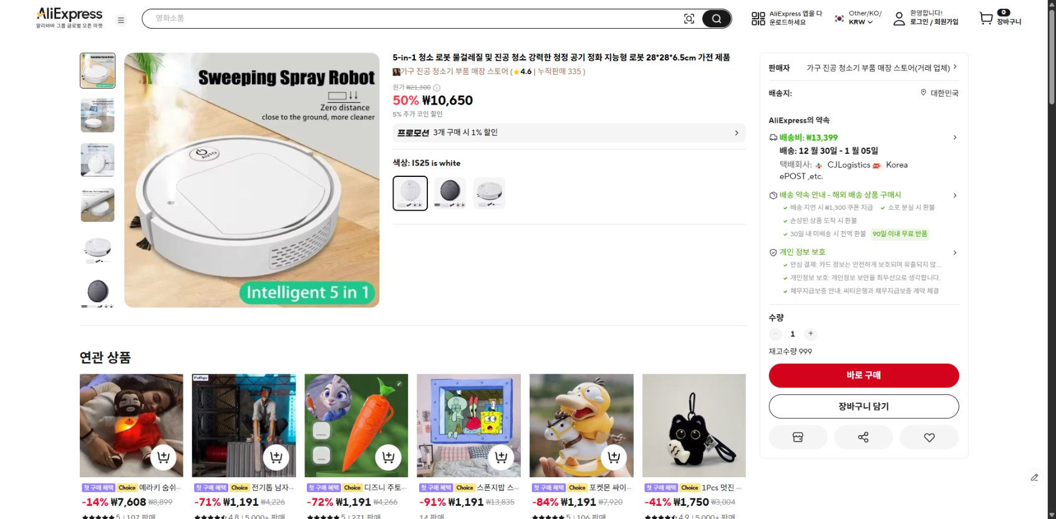The height and width of the screenshot is (519, 1056).
Task: Click the 장바구니 담기 button
Action: click(x=864, y=406)
